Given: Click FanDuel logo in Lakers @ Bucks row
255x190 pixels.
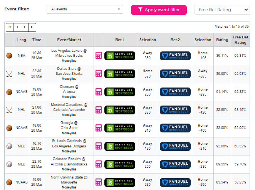Looking at the screenshot, I should 175,56.
